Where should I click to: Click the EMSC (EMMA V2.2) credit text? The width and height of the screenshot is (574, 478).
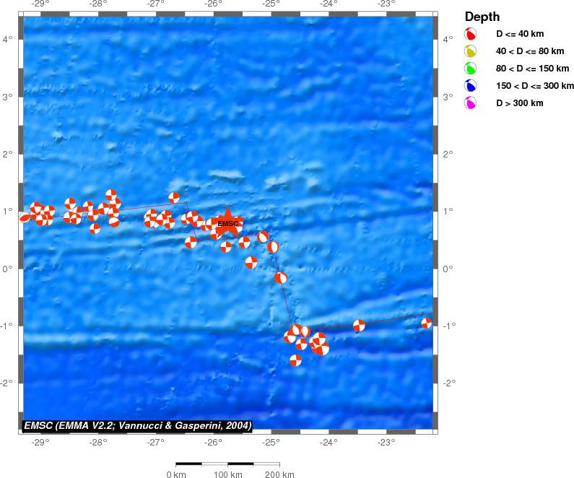coord(138,426)
